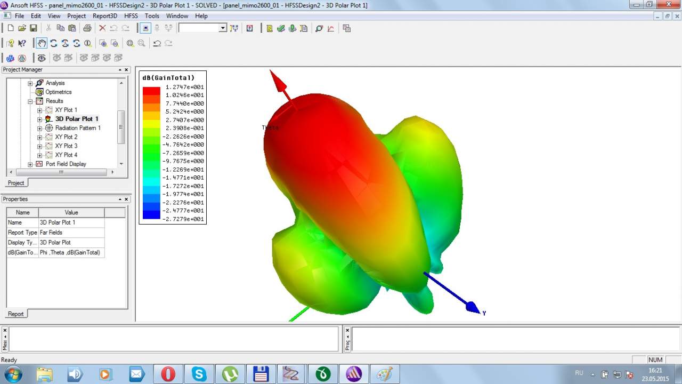This screenshot has height=384, width=682.
Task: Select XY Plot 2 in the tree
Action: coord(66,137)
